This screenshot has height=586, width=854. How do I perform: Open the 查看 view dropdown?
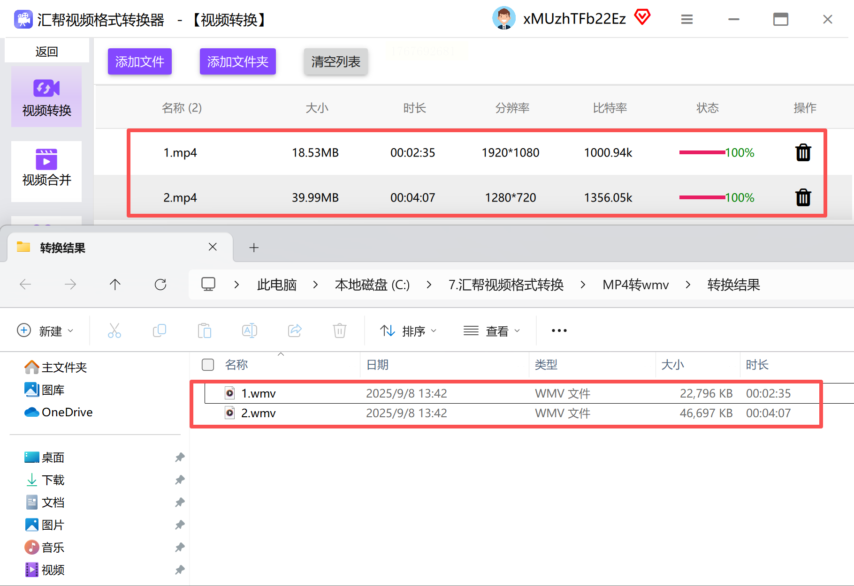492,331
